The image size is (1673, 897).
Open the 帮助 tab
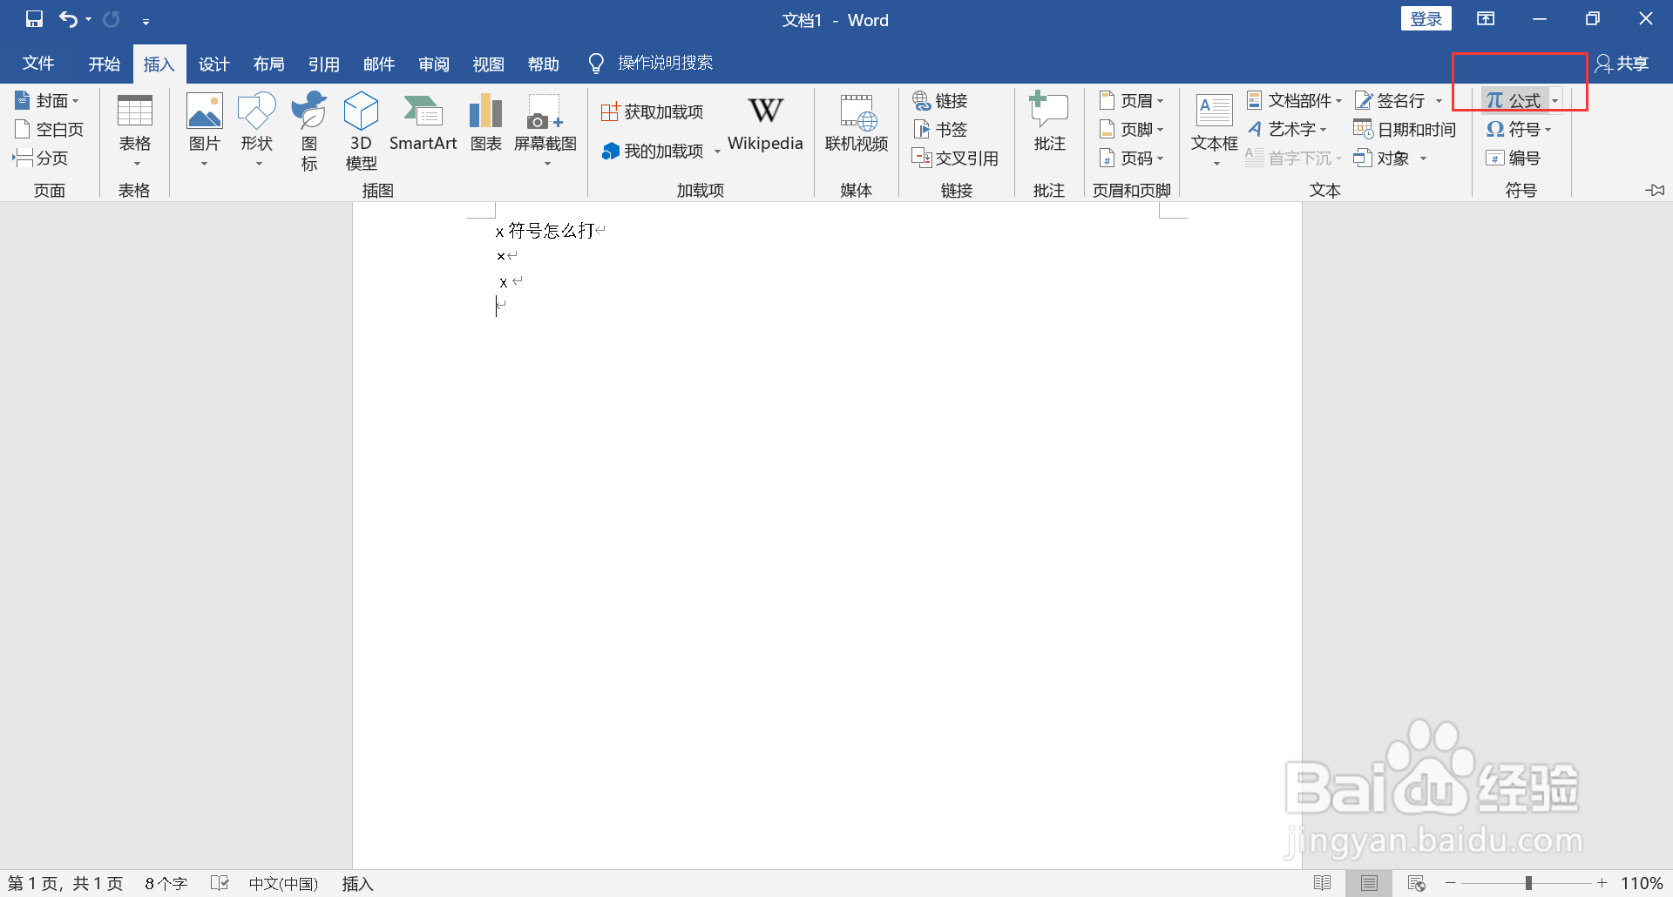click(543, 64)
